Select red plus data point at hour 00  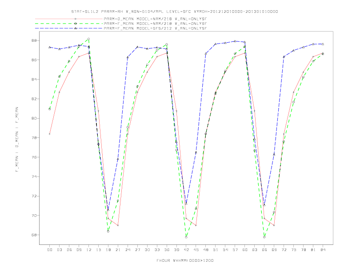(x=50, y=134)
